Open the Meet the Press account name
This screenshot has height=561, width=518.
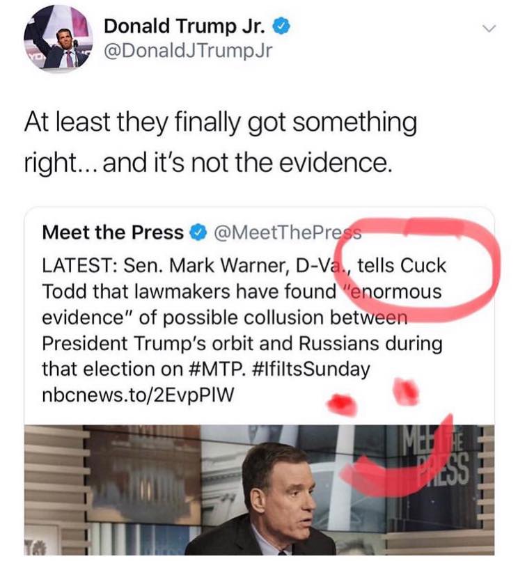pos(113,232)
